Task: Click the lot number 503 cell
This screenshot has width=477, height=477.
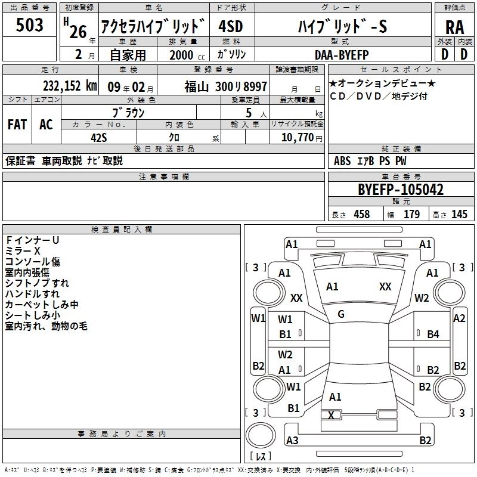Action: point(29,24)
